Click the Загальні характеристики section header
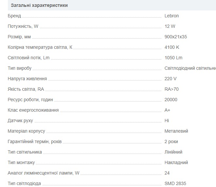This screenshot has height=187, width=216. pos(40,5)
